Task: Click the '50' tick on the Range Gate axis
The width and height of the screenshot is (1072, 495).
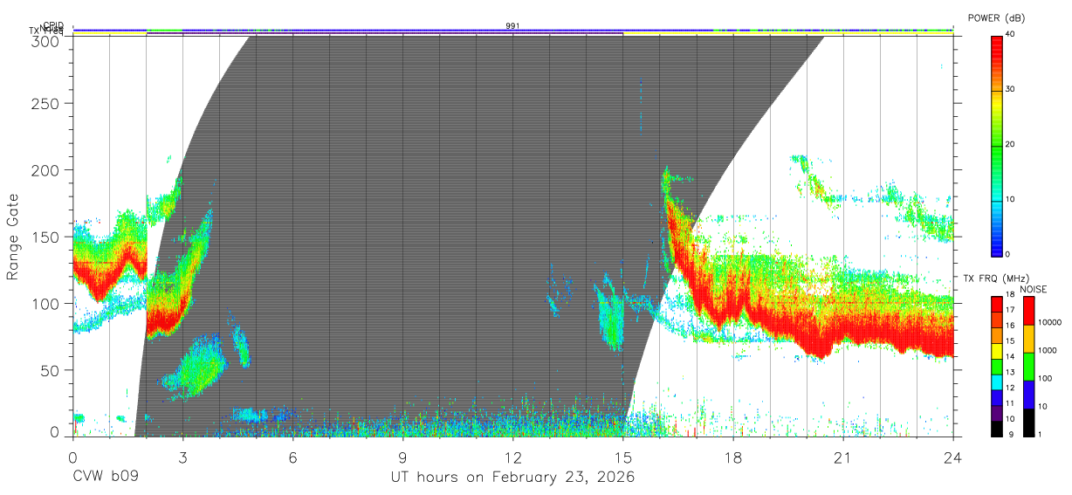Action: 51,370
